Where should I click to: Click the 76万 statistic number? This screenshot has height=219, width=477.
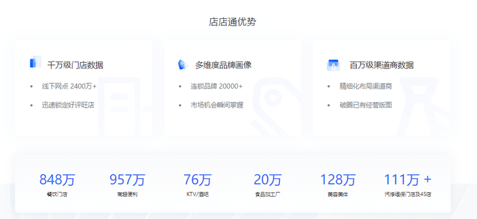tap(198, 179)
